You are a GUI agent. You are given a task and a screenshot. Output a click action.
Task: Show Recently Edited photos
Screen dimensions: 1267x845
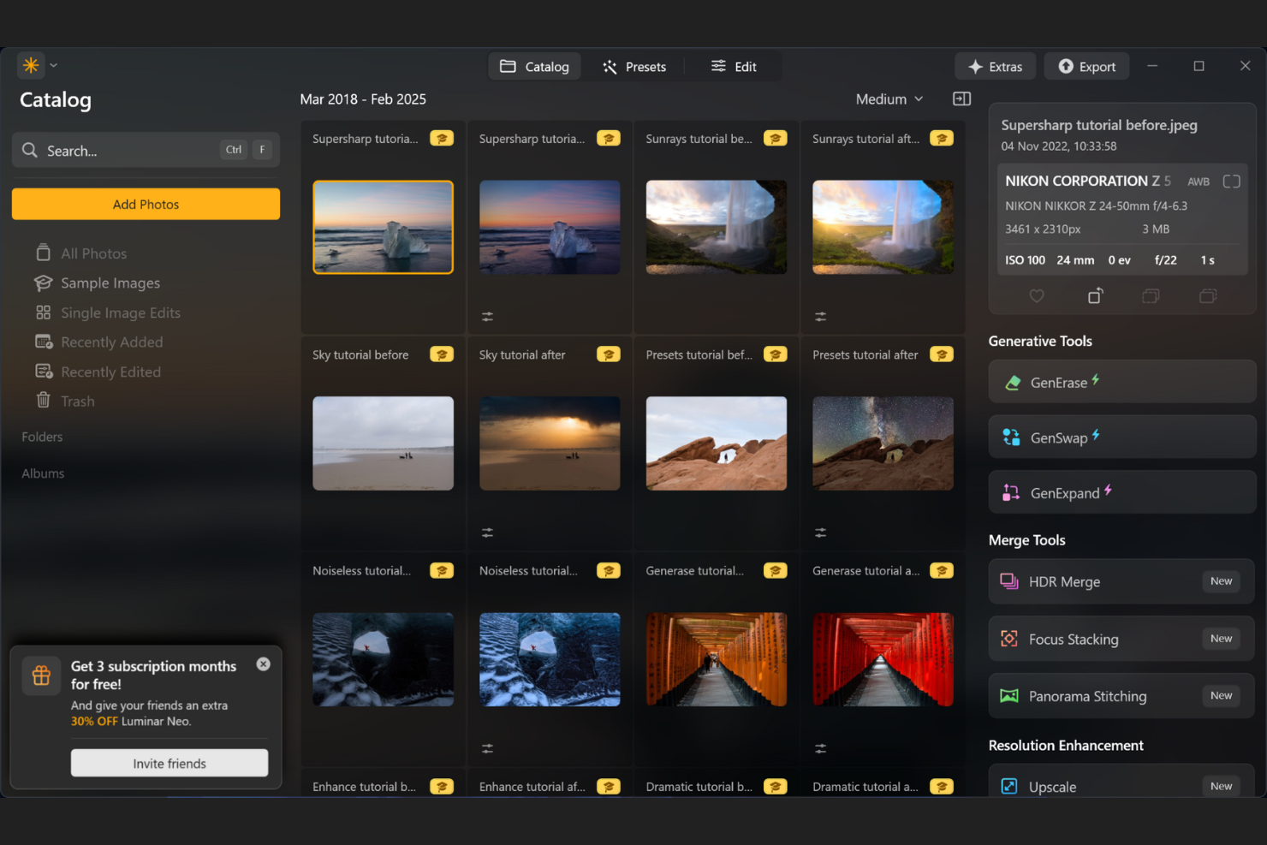pos(98,372)
